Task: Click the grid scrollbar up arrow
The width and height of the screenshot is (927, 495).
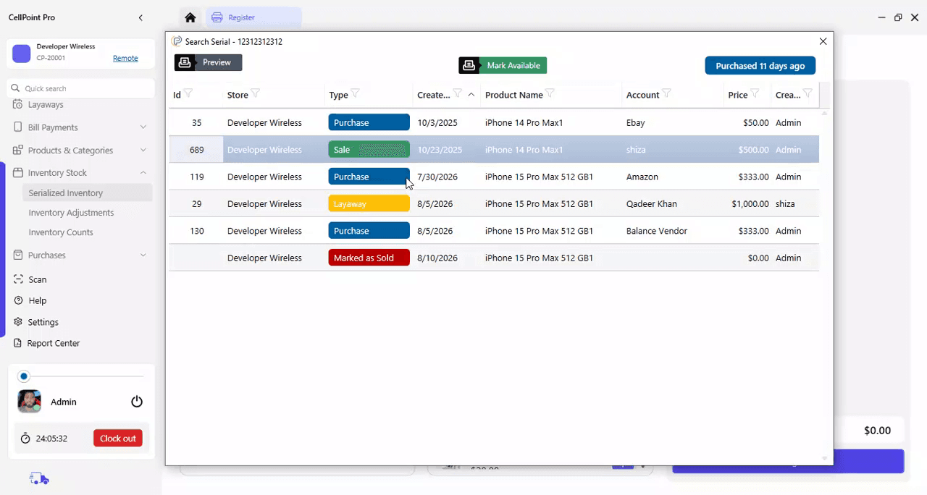Action: coord(824,113)
